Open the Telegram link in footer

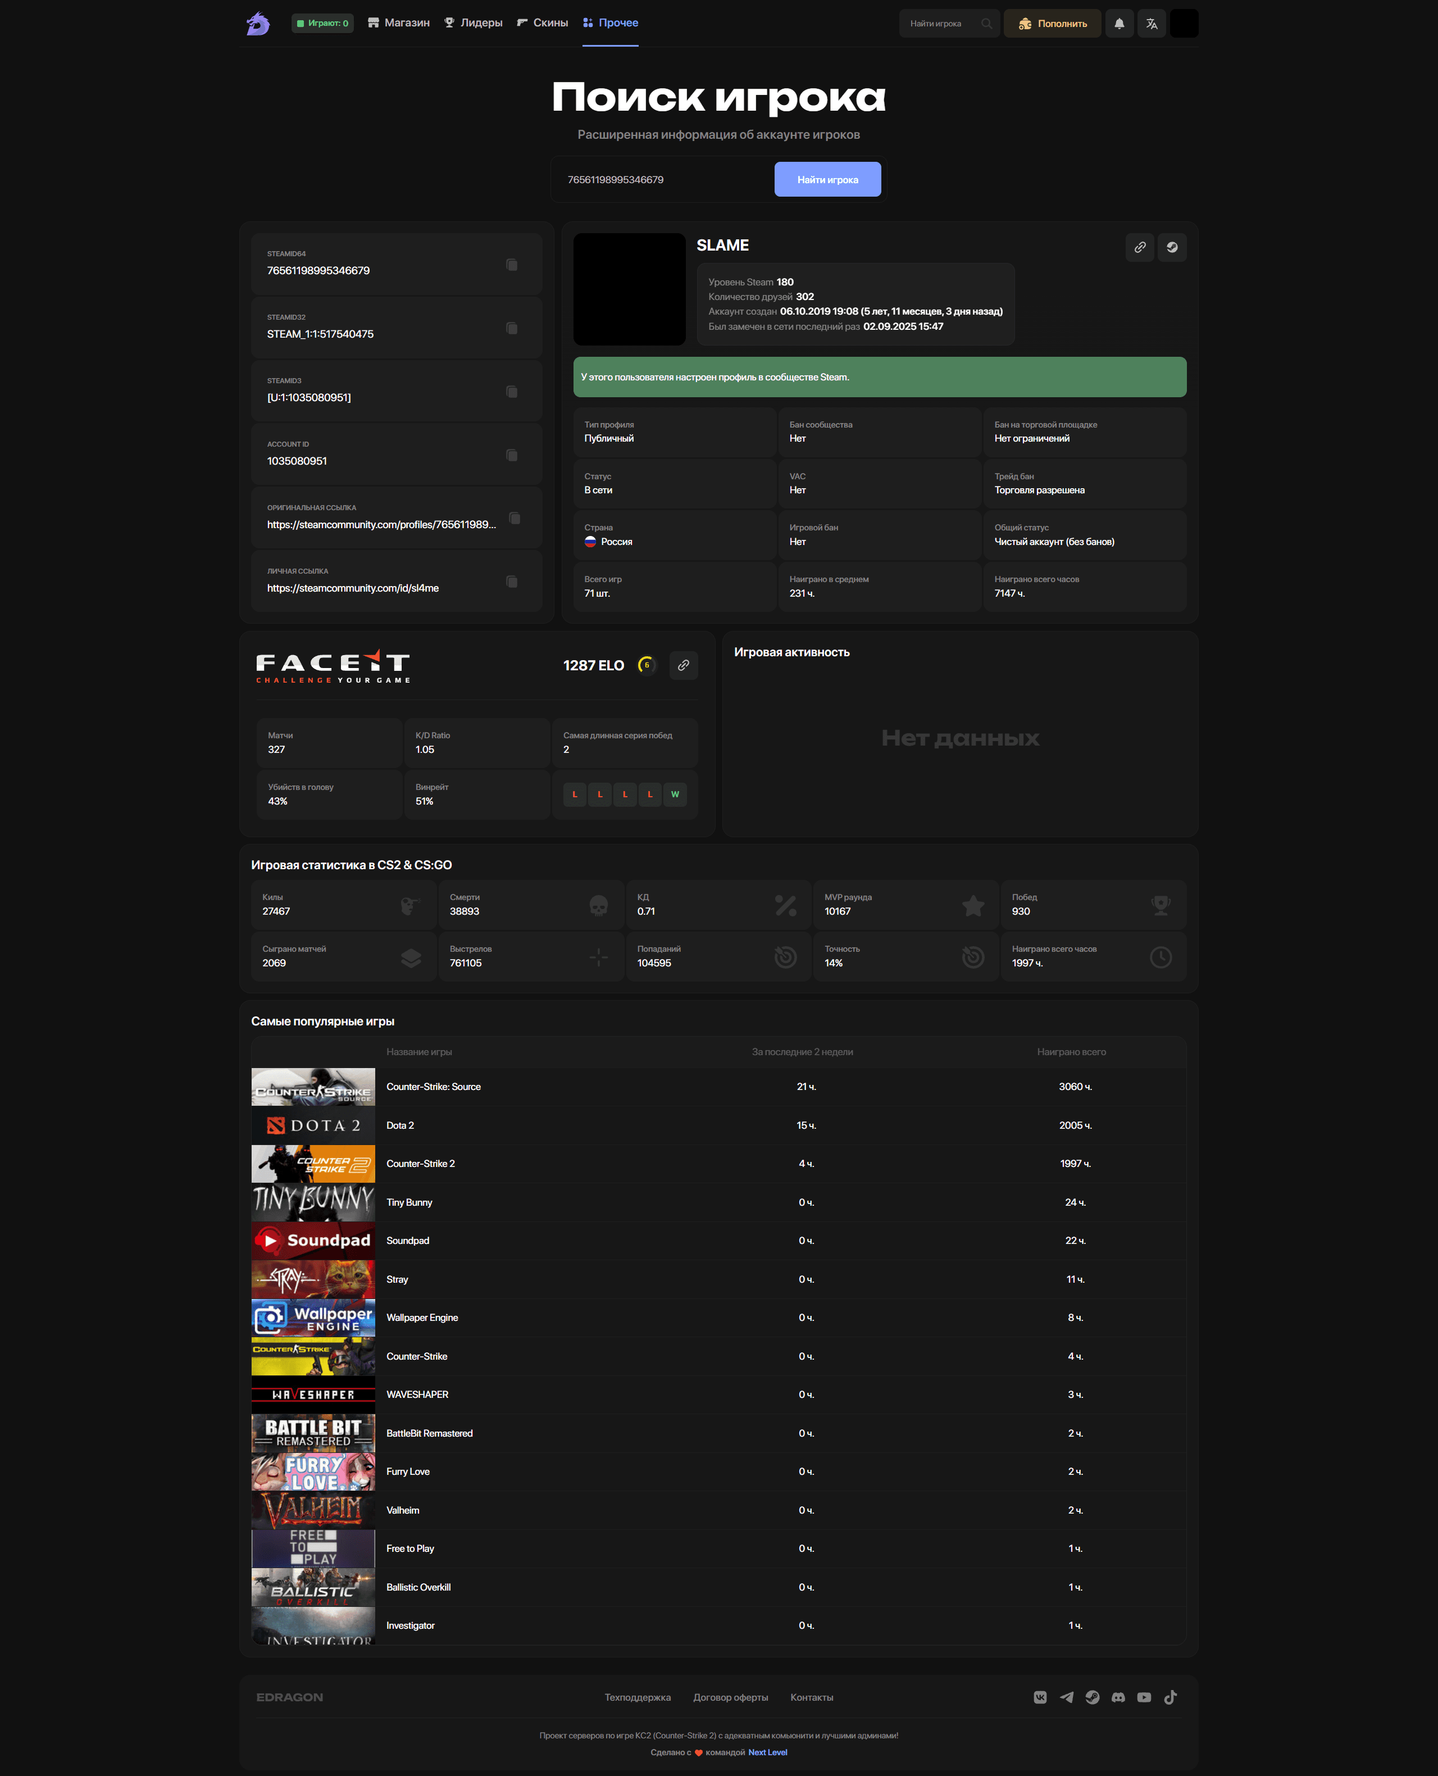pos(1066,1697)
